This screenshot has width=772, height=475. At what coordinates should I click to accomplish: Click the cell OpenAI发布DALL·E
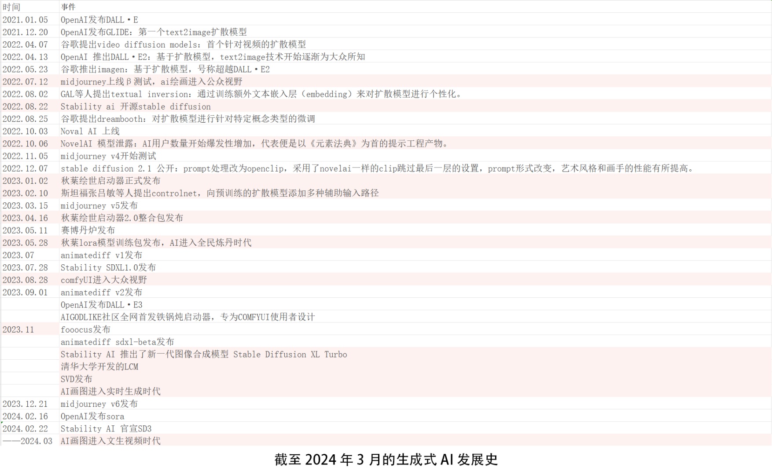point(415,19)
